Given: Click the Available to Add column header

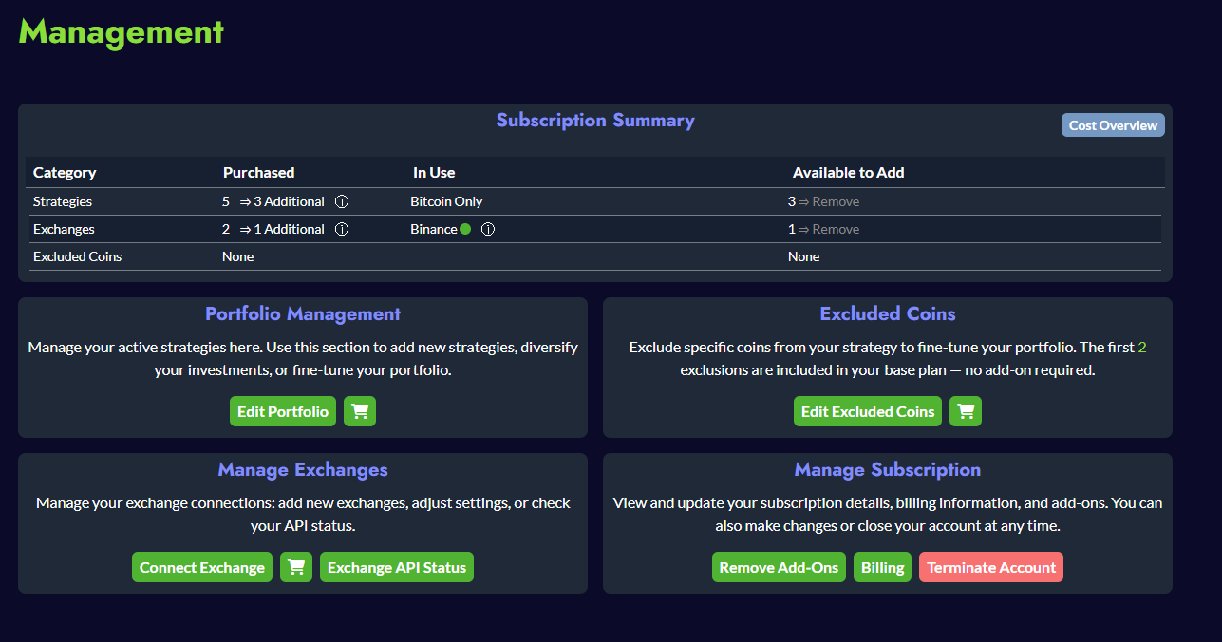Looking at the screenshot, I should (x=848, y=173).
